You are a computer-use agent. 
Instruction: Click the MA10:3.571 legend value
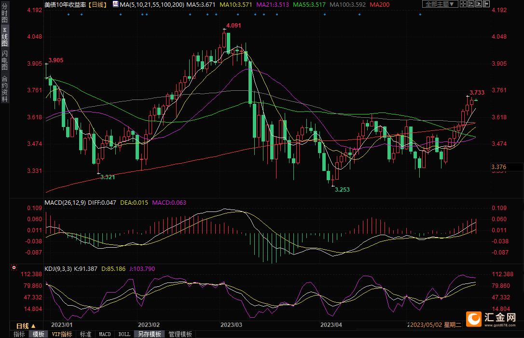click(x=235, y=5)
